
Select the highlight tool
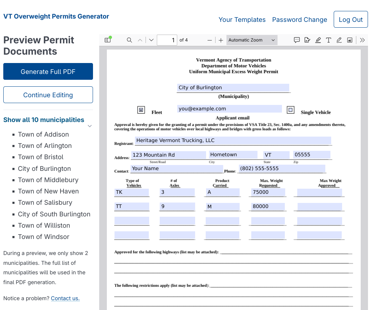click(318, 40)
